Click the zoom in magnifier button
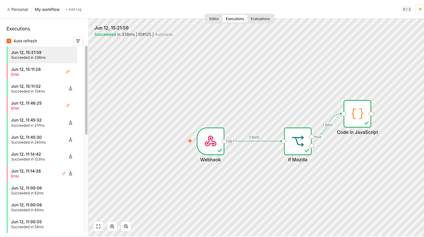Screen dimensions: 424x237 click(112, 227)
